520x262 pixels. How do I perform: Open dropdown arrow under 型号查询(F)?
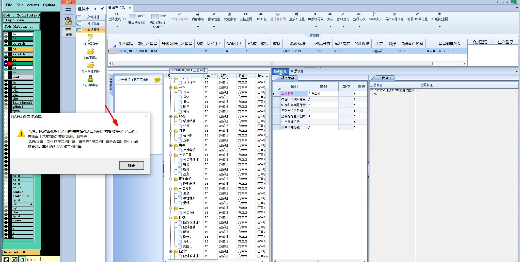[117, 27]
